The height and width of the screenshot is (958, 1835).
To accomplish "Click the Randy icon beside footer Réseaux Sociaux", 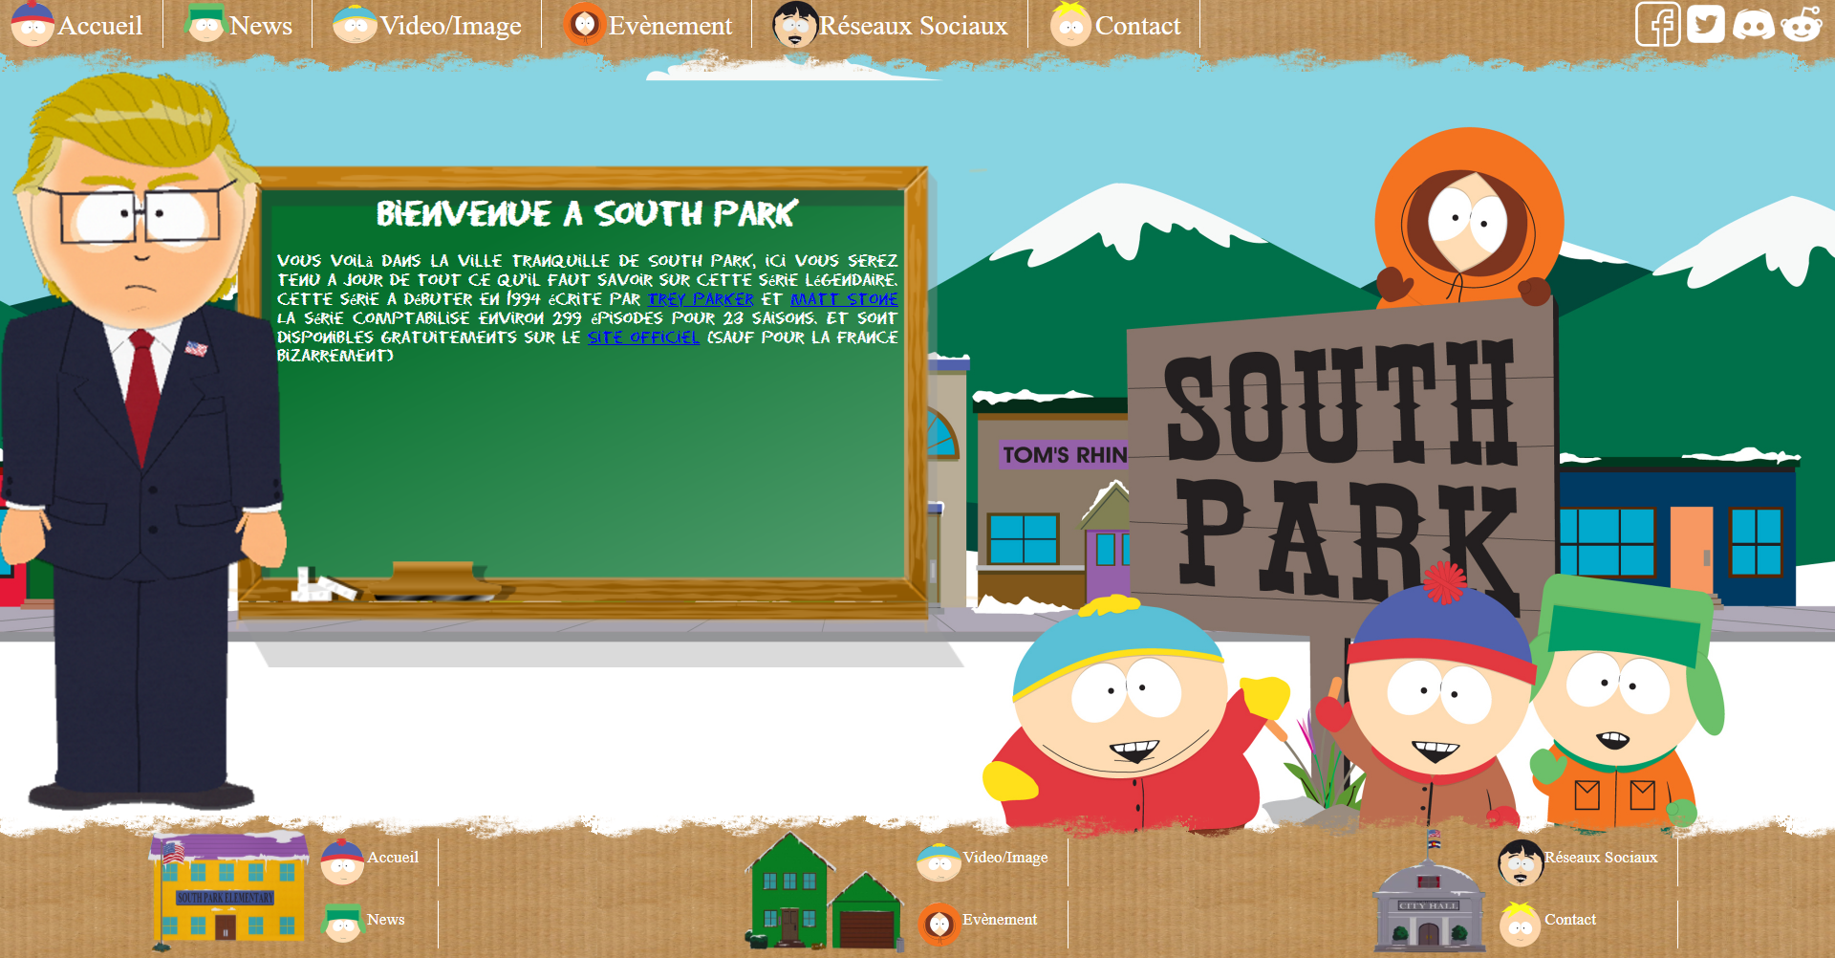I will coord(1521,862).
